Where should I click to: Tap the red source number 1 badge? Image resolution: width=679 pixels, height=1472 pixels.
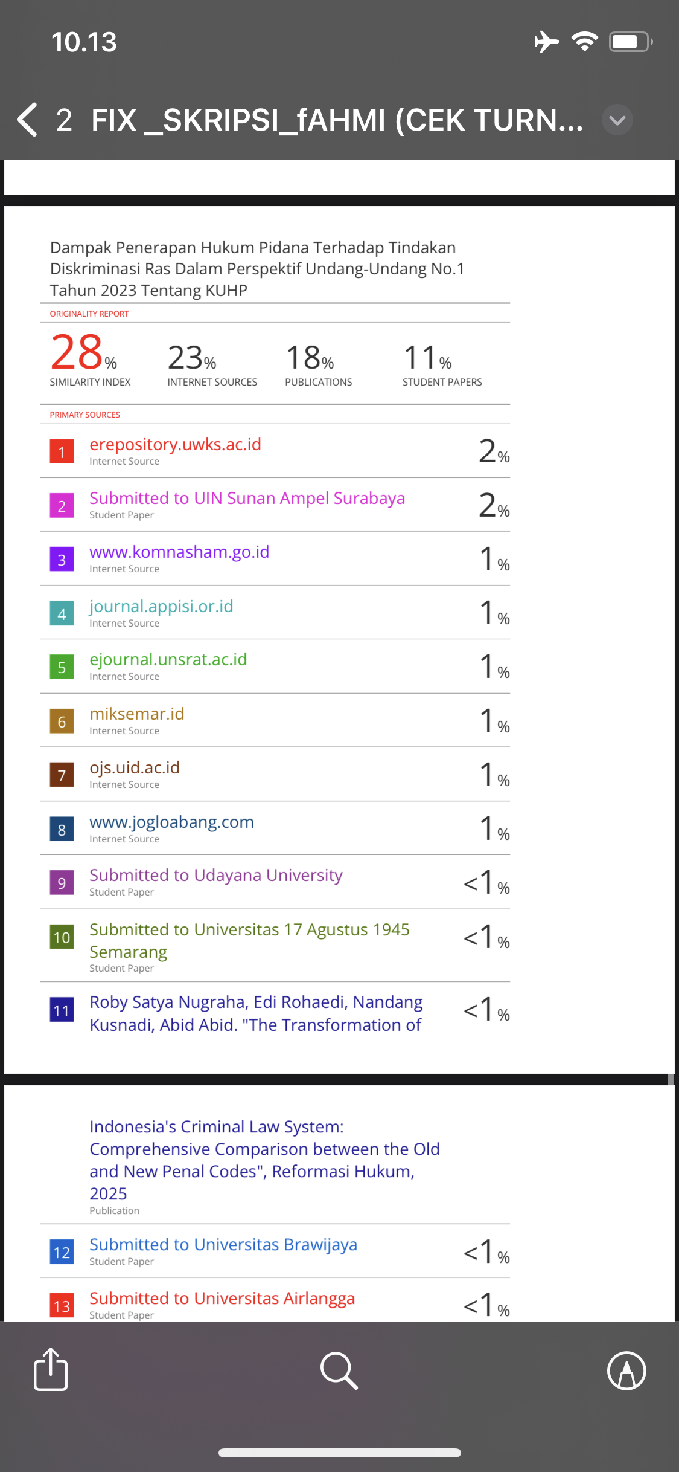(62, 452)
